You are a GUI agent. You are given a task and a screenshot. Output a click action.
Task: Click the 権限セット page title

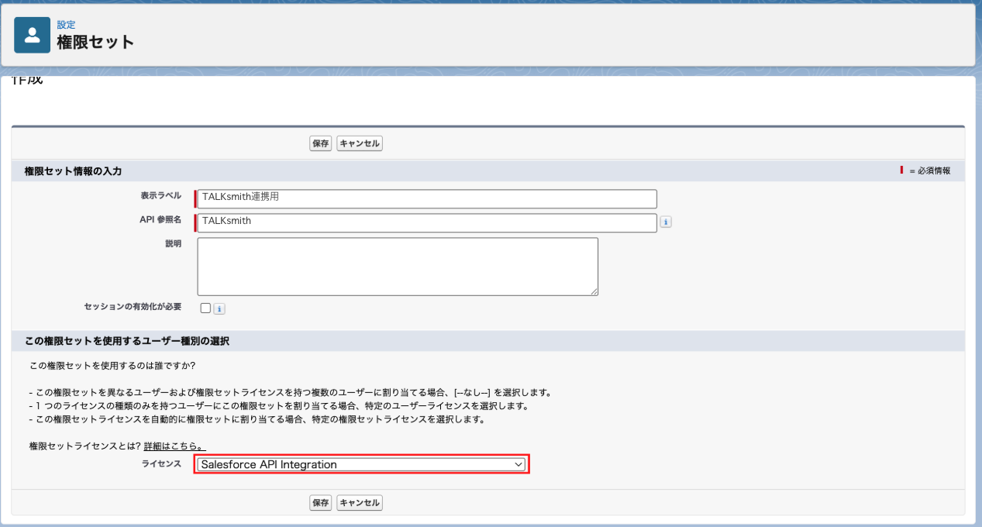click(x=95, y=42)
